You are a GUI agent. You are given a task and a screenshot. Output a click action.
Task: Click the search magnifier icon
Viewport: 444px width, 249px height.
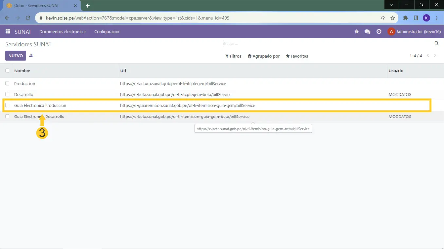[436, 43]
